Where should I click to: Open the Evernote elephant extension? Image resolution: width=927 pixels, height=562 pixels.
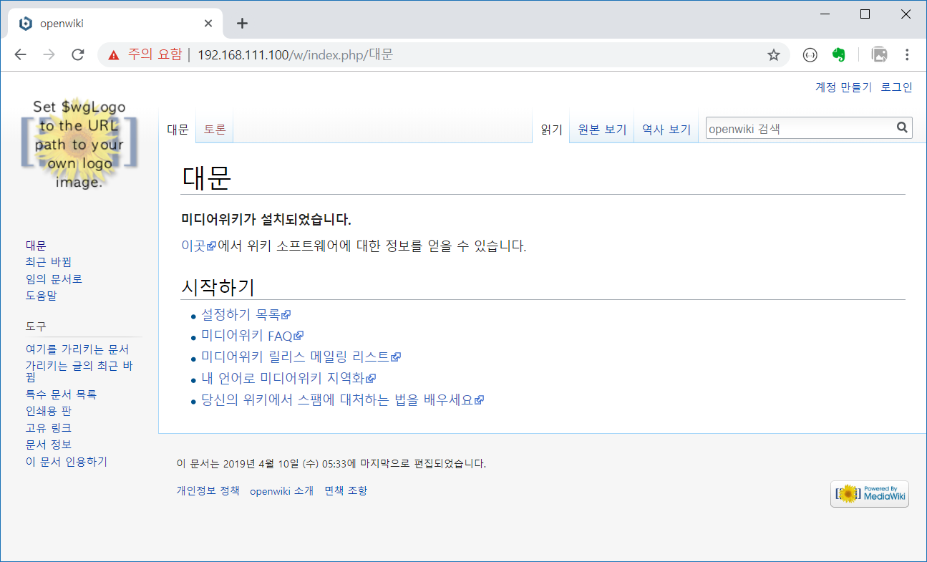pyautogui.click(x=839, y=54)
